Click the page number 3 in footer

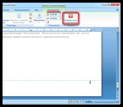click(x=90, y=82)
